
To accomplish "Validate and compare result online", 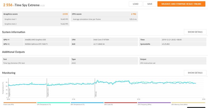I will 181,4.
